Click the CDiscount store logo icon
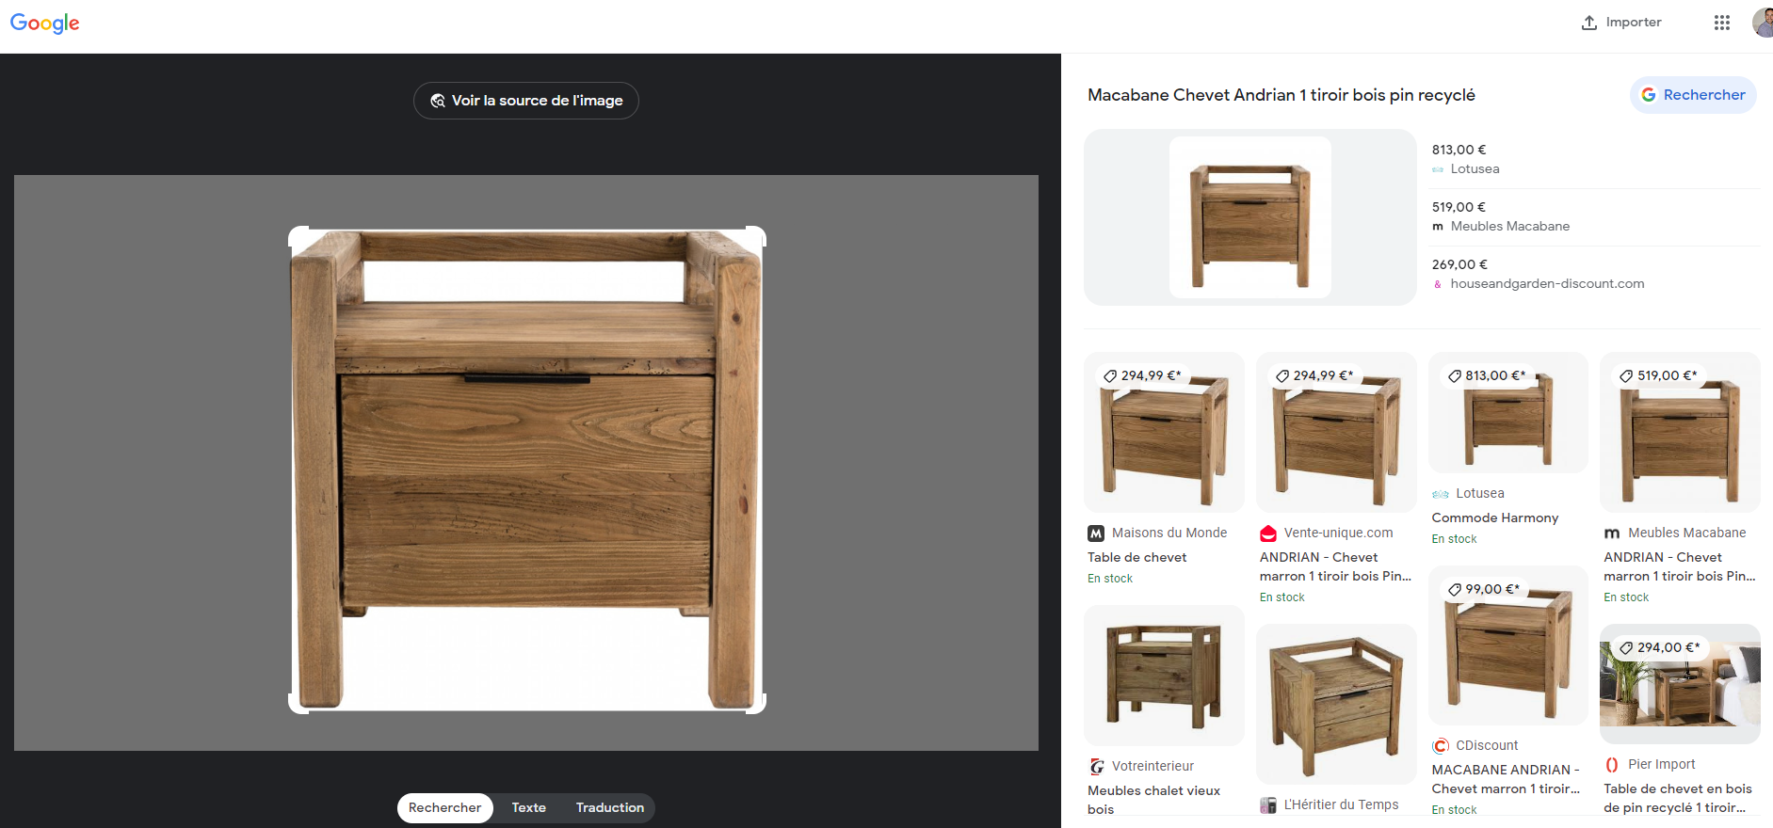Screen dimensions: 1773x828 pos(1441,746)
